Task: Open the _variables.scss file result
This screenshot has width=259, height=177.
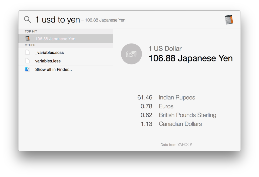Action: click(50, 53)
